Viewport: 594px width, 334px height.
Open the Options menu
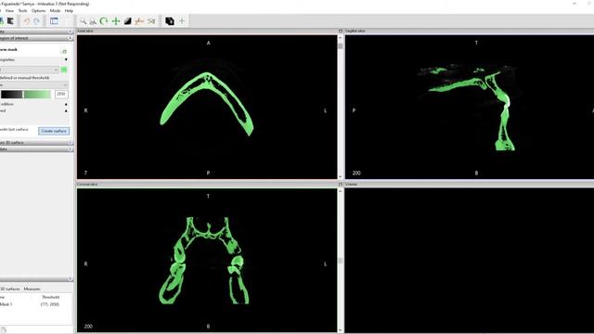(38, 11)
